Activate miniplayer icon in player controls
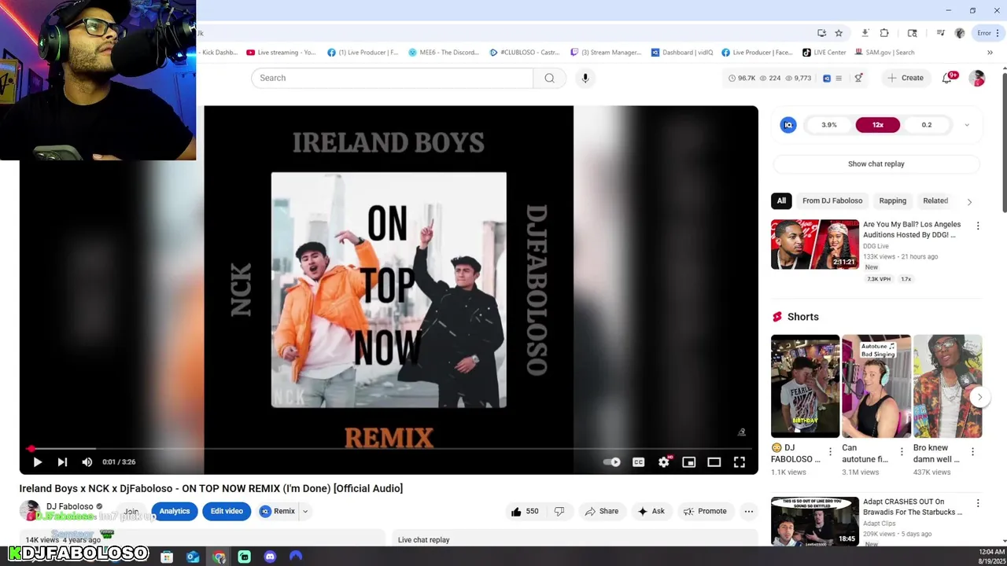Screen dimensions: 1007x566 [x=689, y=462]
